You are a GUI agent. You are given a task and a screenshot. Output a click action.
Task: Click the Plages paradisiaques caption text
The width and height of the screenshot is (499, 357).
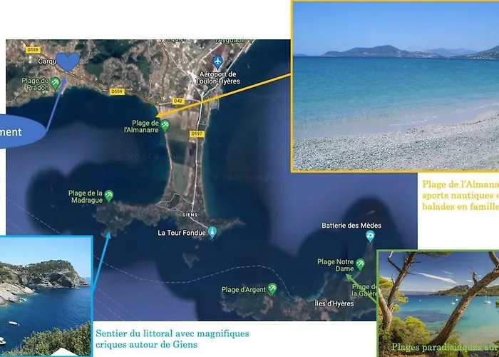446,347
